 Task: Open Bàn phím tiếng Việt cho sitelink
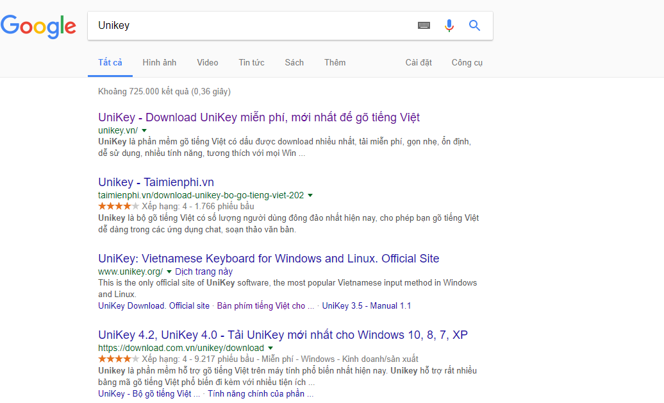click(x=265, y=306)
